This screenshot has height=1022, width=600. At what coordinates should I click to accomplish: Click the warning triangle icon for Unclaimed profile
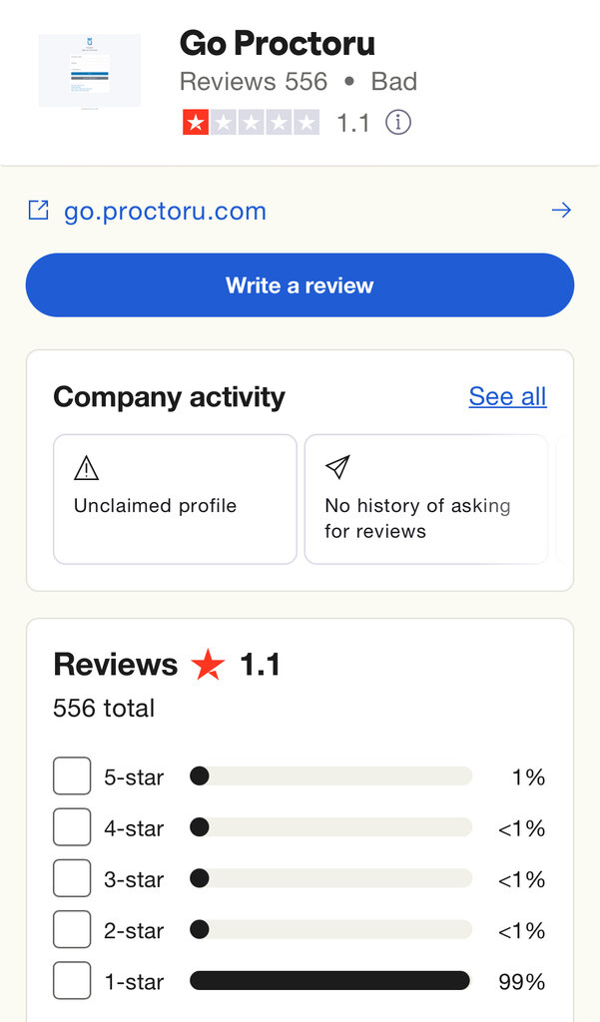86,467
